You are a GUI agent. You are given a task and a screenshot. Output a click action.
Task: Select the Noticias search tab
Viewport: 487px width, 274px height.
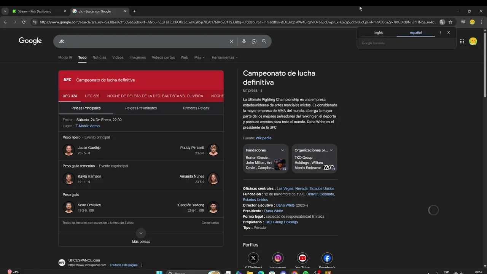(x=99, y=57)
